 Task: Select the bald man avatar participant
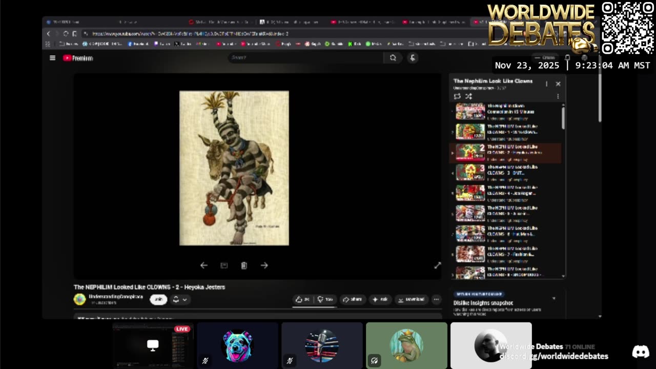(490, 345)
